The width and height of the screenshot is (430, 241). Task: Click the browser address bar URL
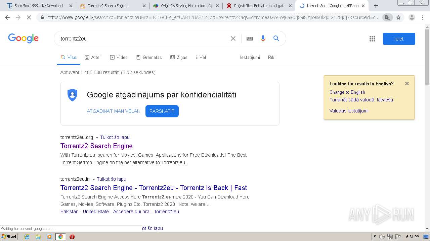coord(213,17)
